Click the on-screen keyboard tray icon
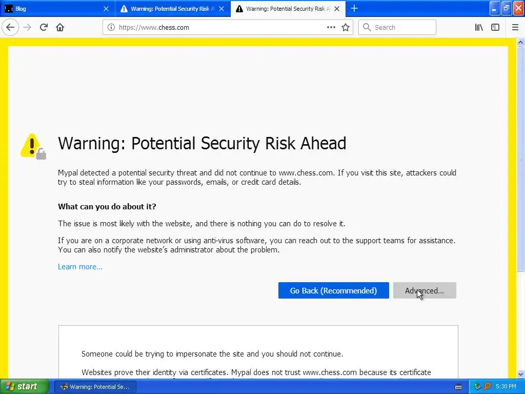This screenshot has width=525, height=394. click(x=458, y=387)
